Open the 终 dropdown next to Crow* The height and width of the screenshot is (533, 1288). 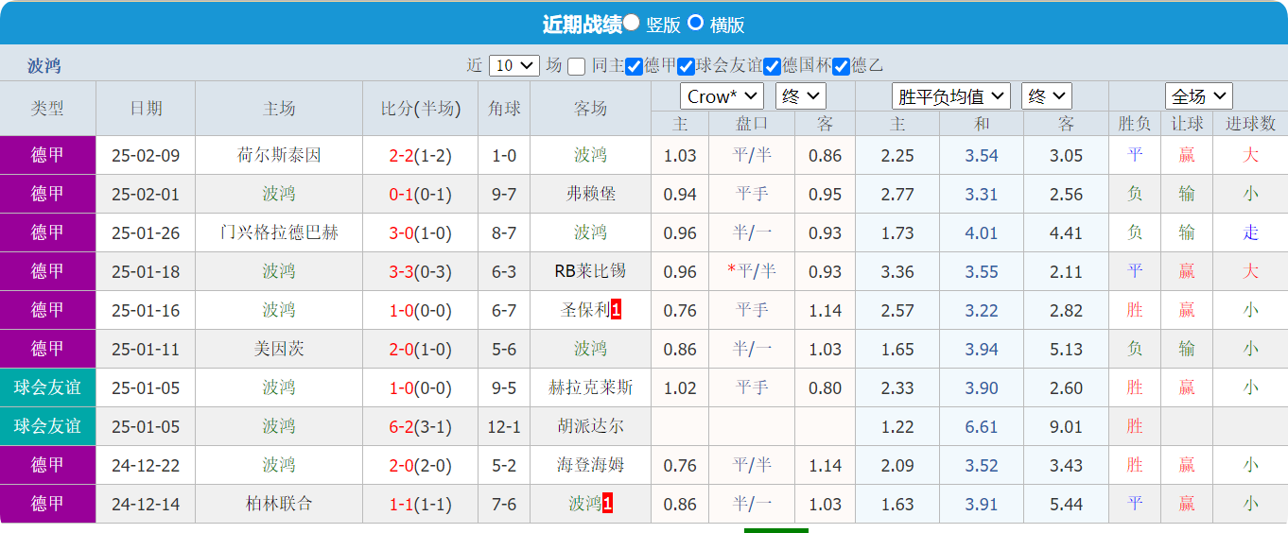point(801,96)
